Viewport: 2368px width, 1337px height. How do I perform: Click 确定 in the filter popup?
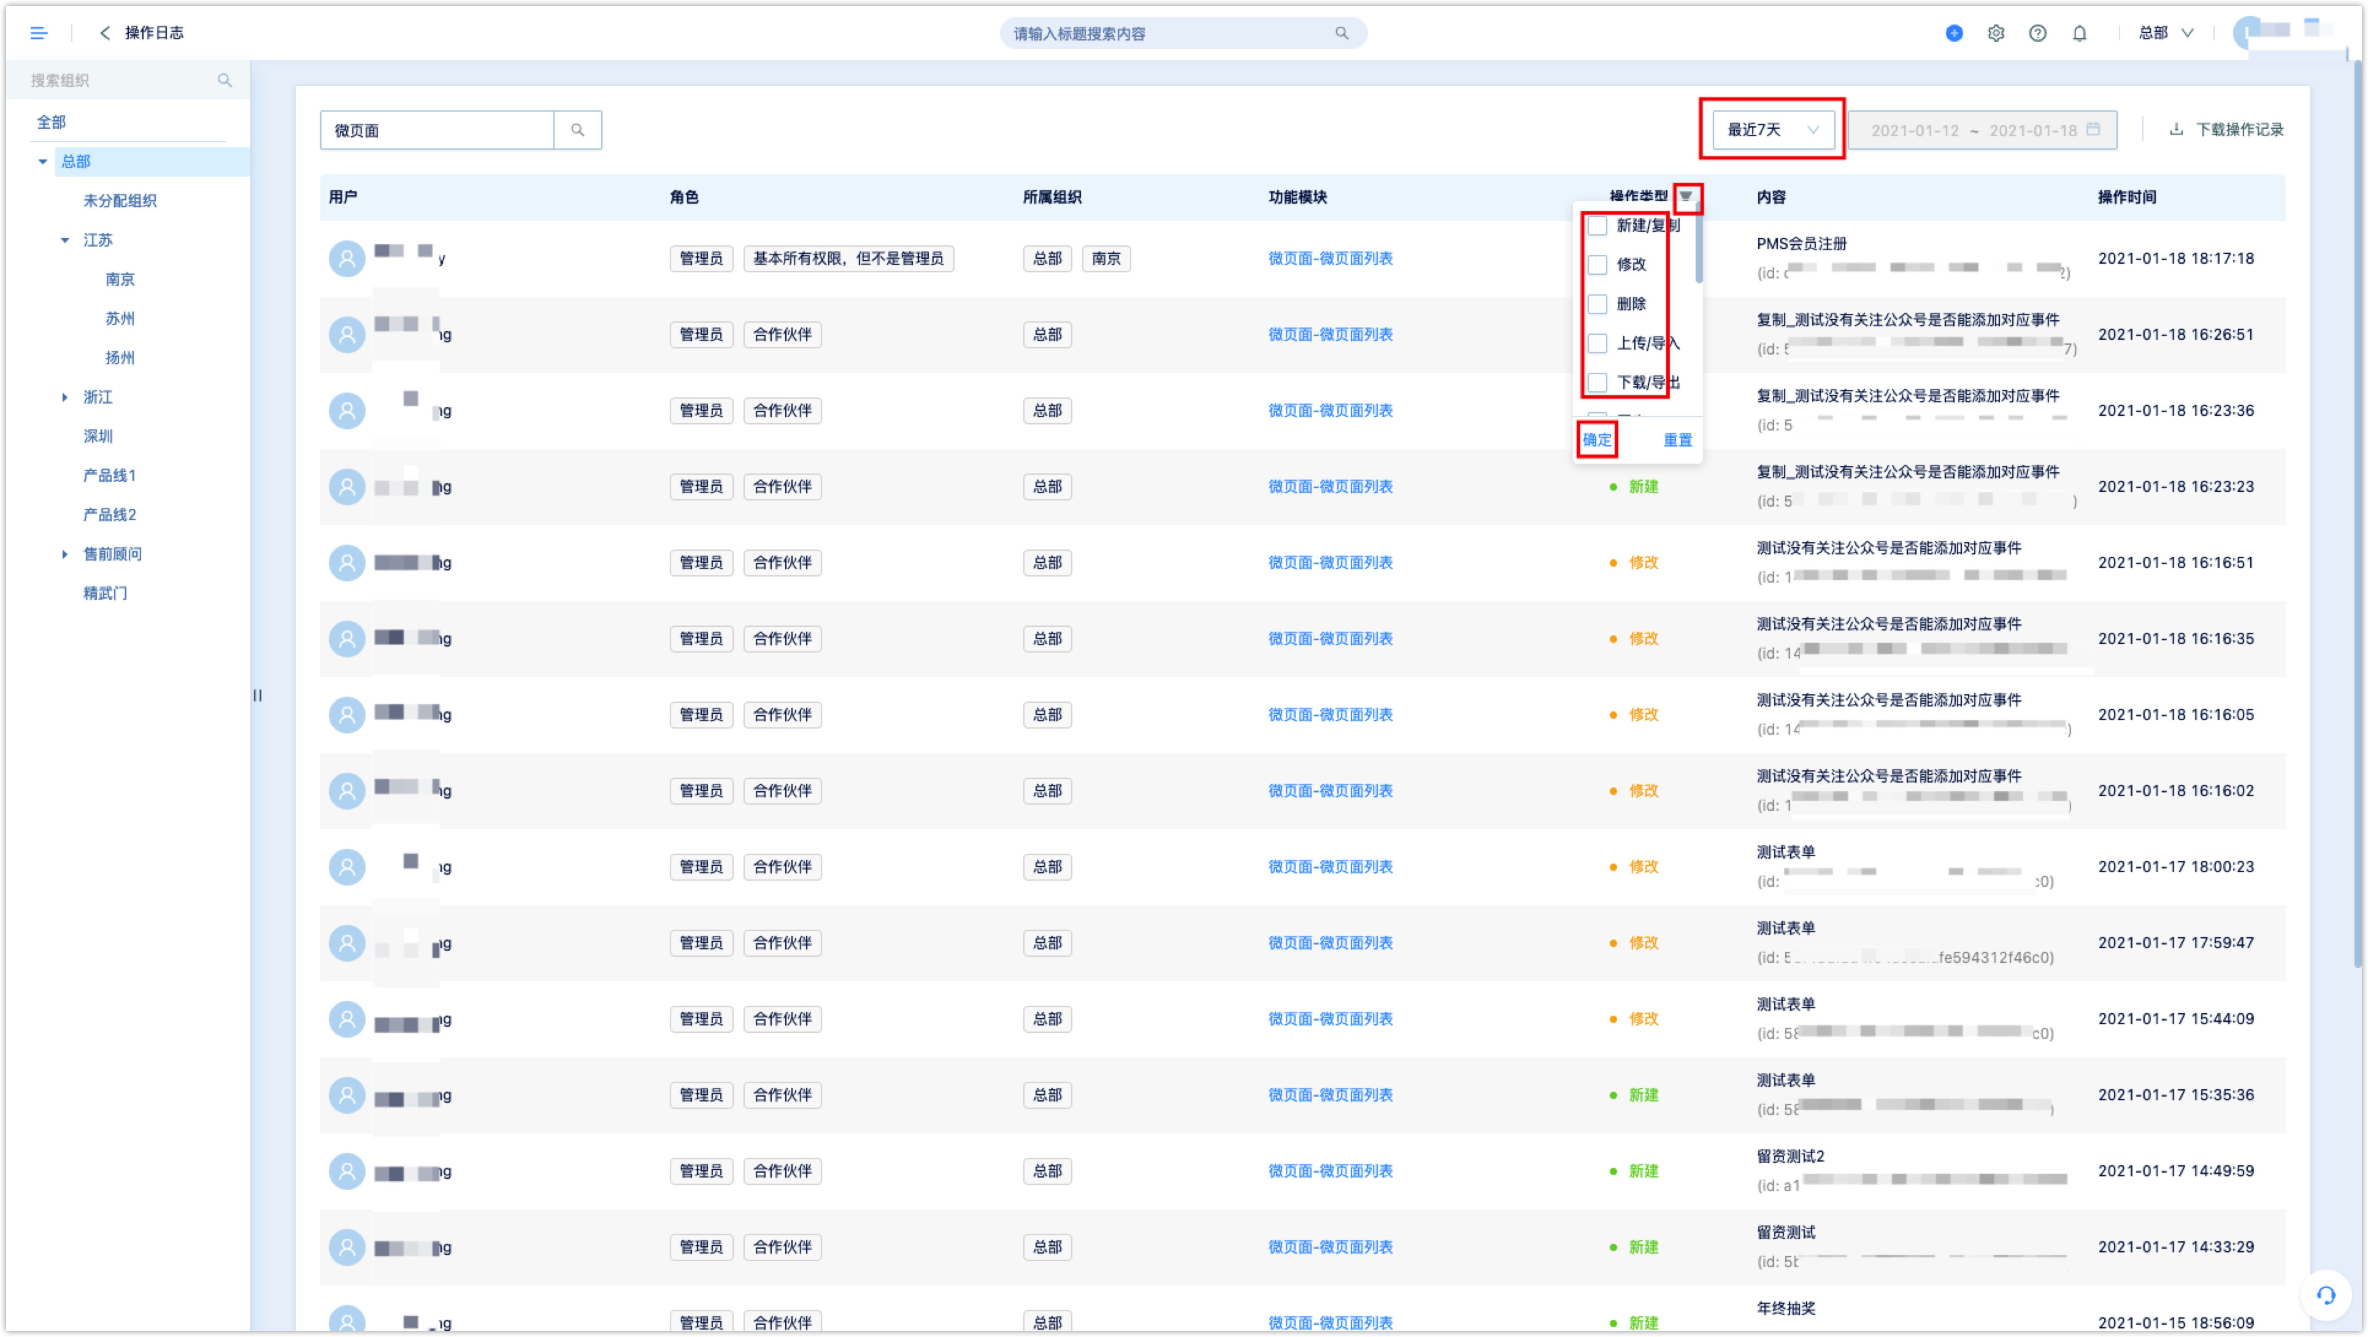1597,439
